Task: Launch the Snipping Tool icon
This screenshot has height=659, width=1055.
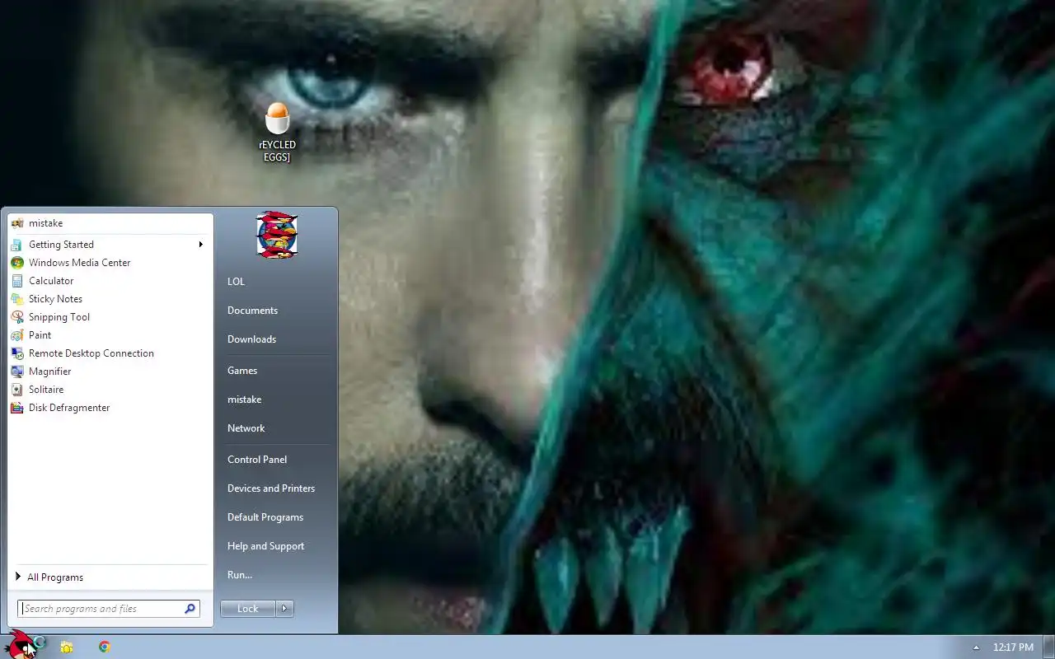Action: coord(17,317)
